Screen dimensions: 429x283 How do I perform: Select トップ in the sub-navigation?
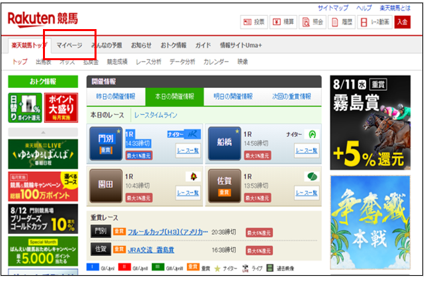tap(20, 62)
